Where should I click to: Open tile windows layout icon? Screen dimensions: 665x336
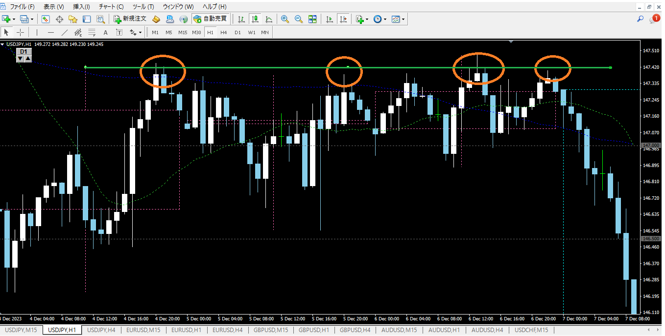click(312, 19)
